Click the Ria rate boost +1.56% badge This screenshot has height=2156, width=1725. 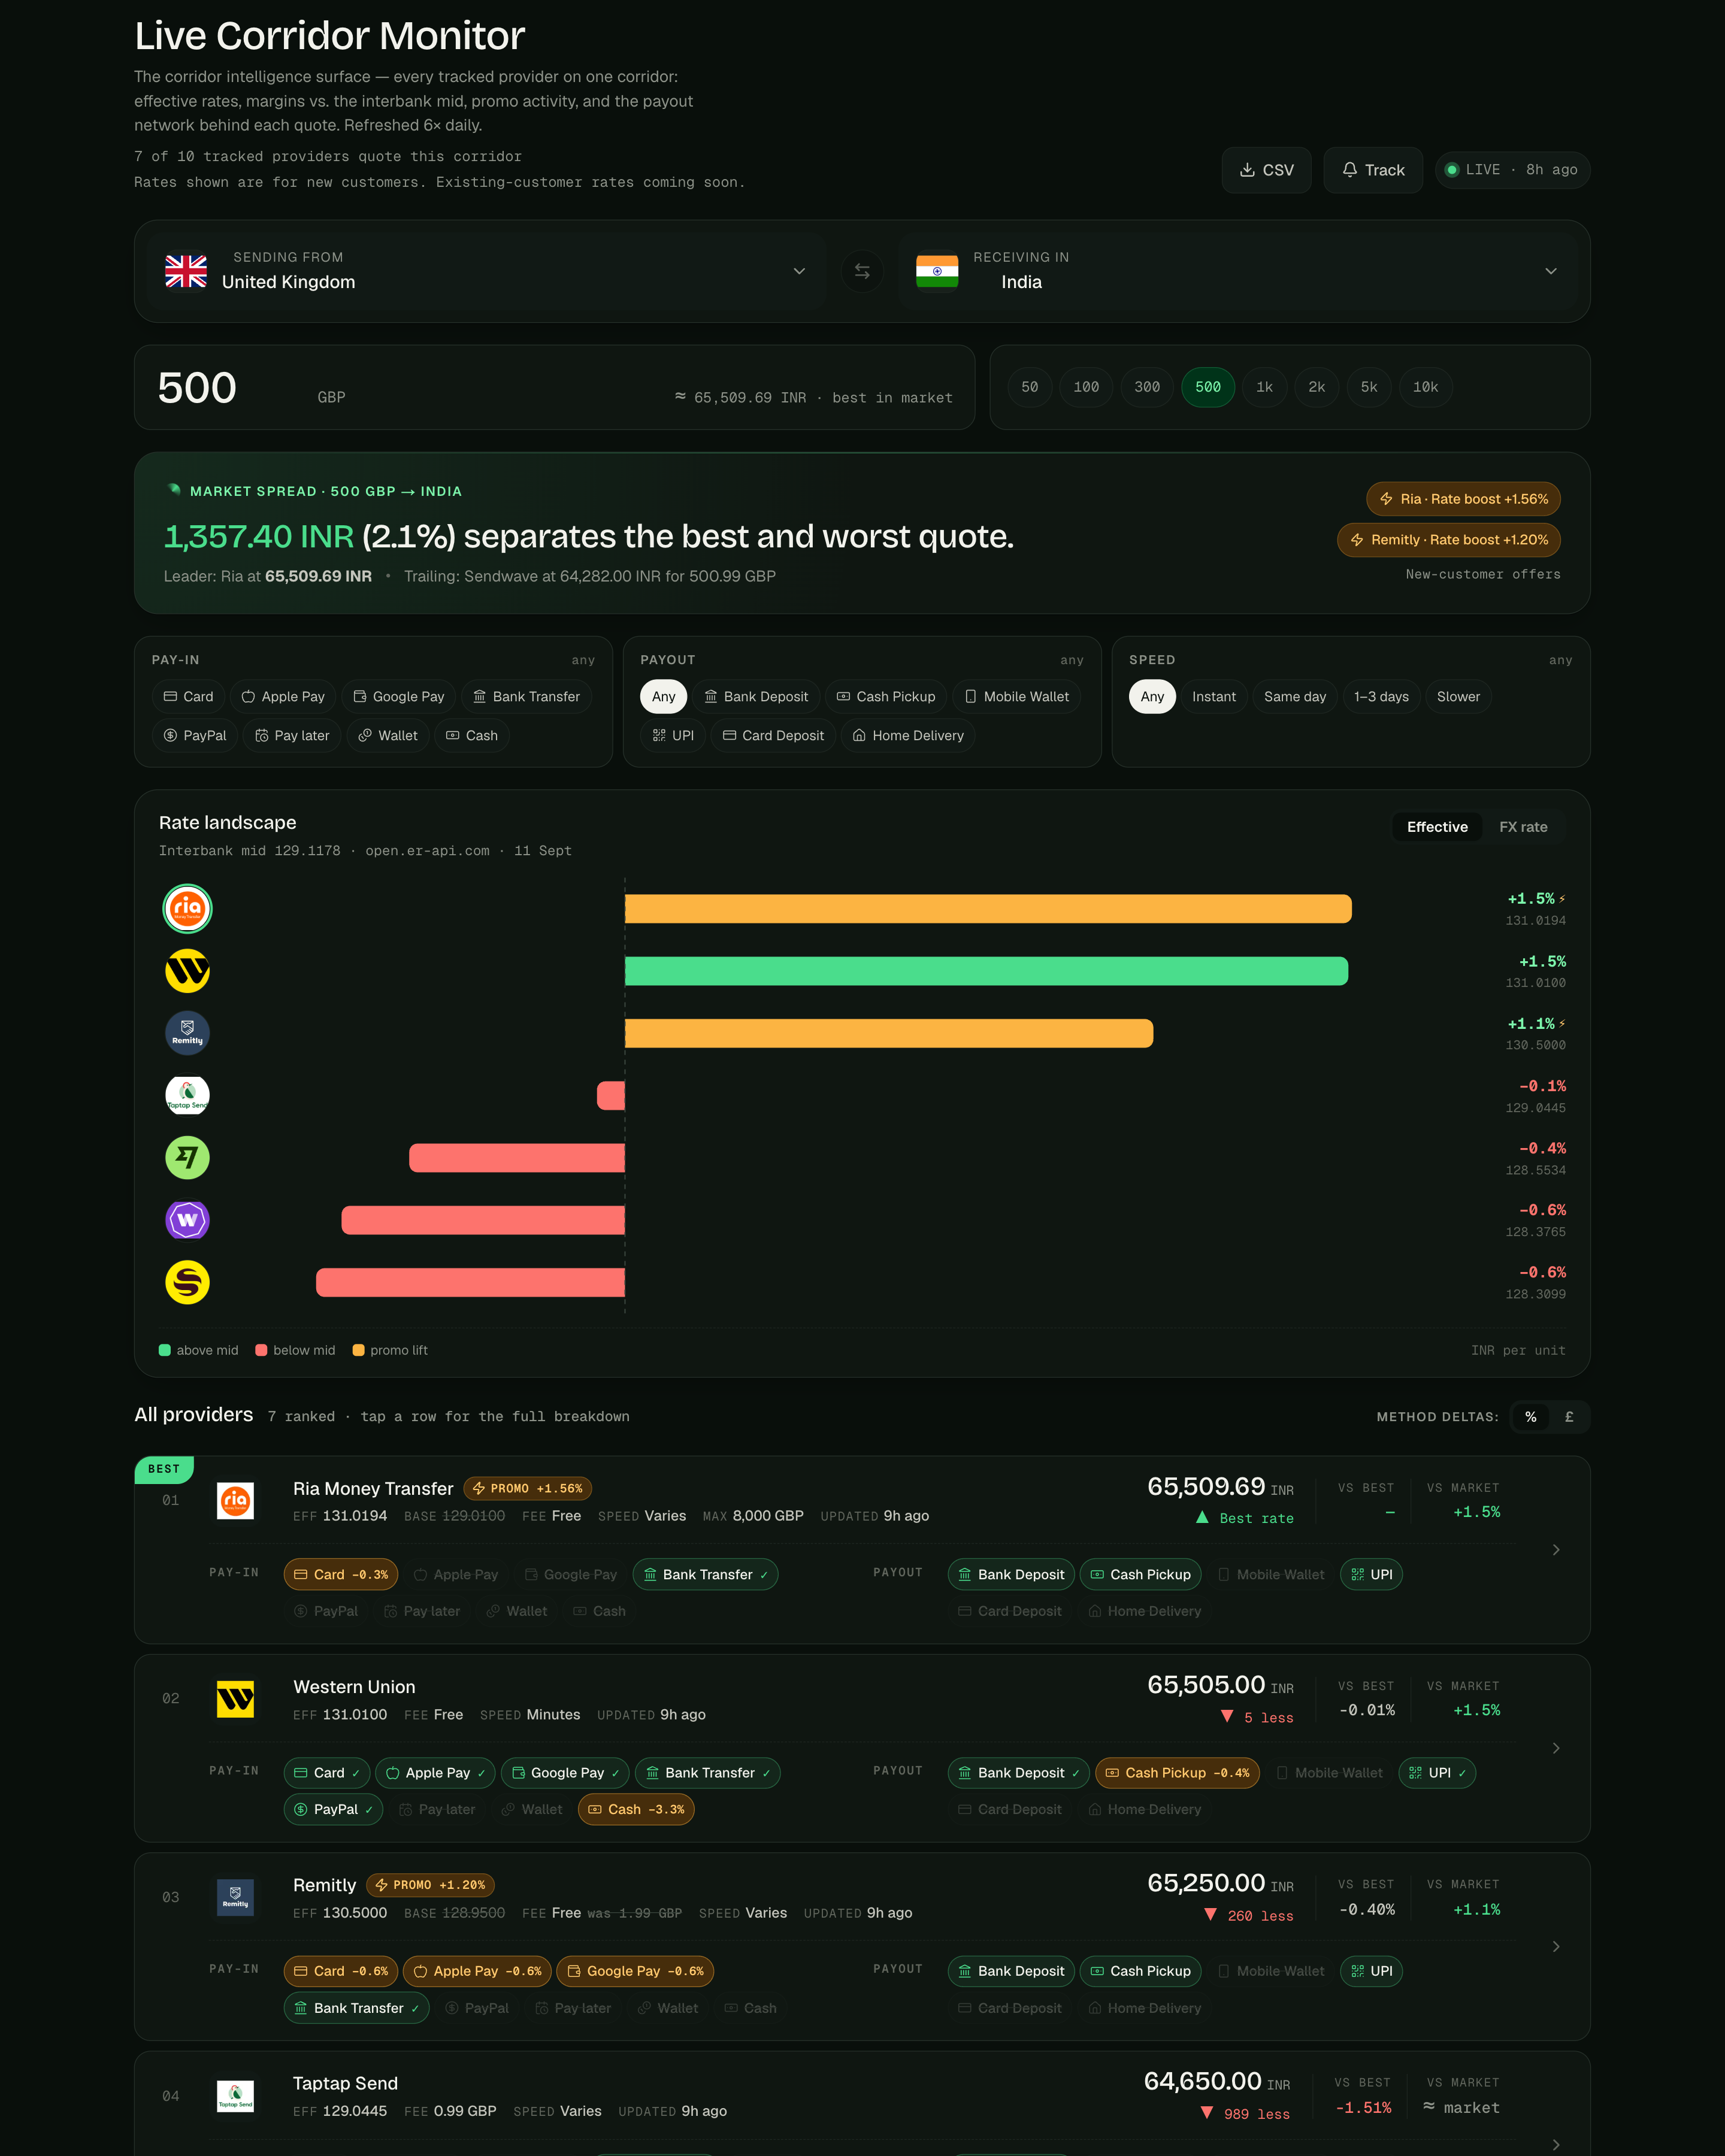click(1463, 499)
